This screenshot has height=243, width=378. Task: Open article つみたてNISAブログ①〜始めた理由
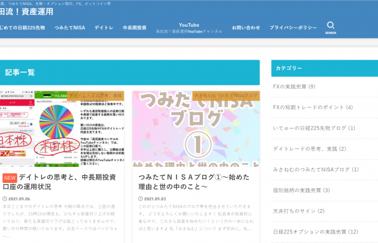pyautogui.click(x=194, y=182)
